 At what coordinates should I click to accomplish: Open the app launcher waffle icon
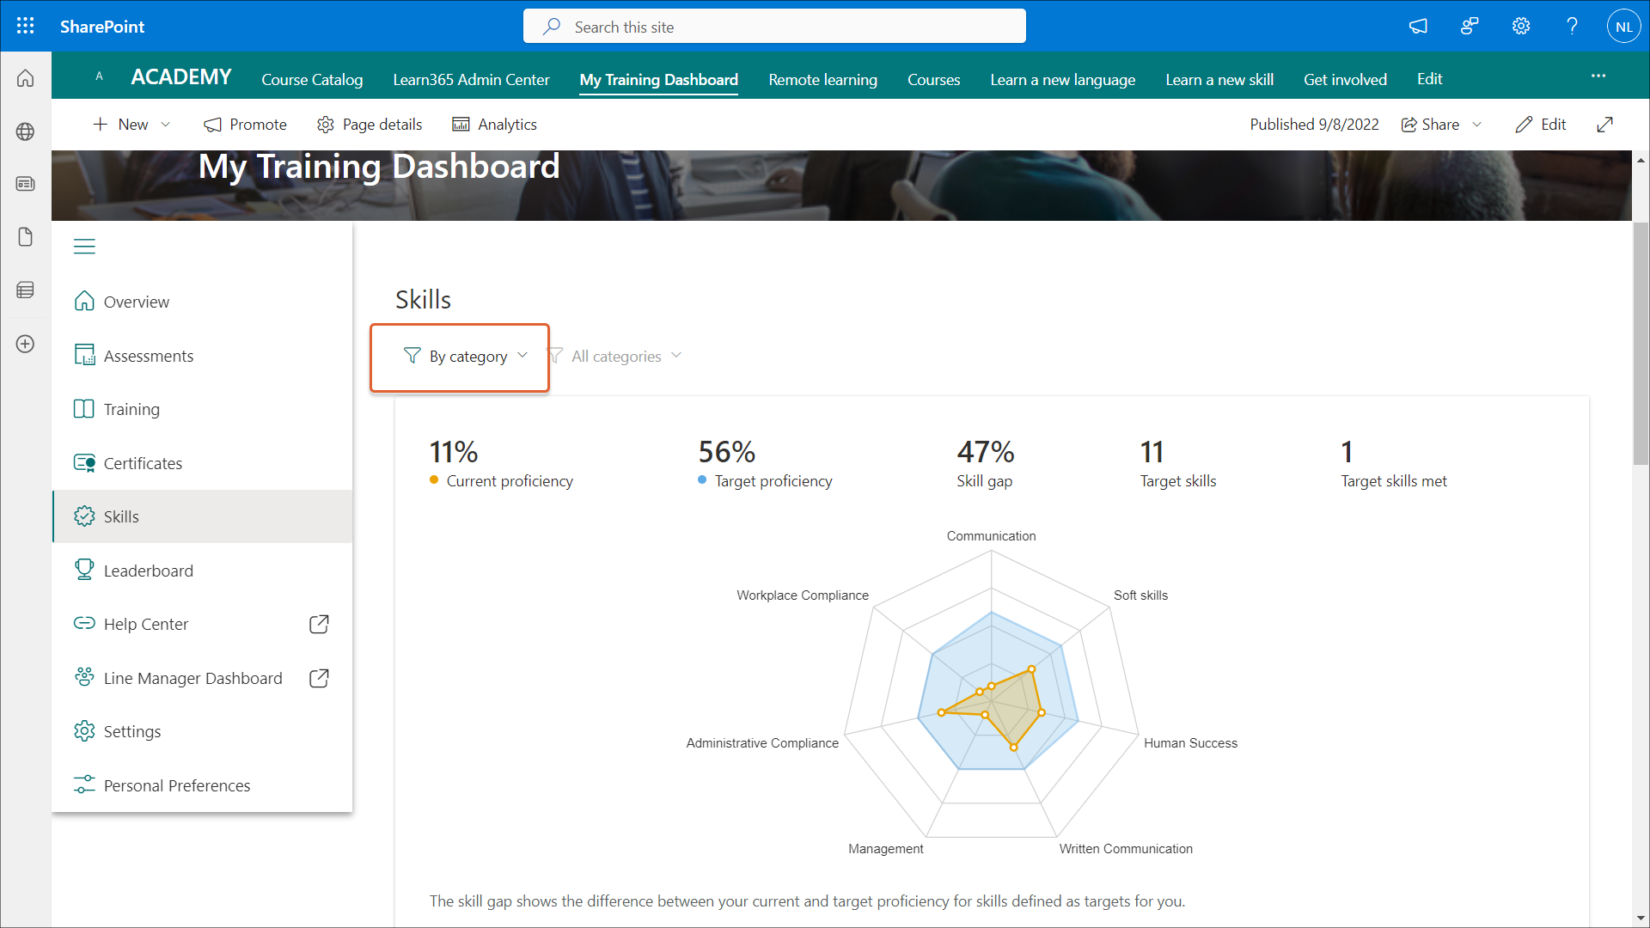pyautogui.click(x=26, y=26)
